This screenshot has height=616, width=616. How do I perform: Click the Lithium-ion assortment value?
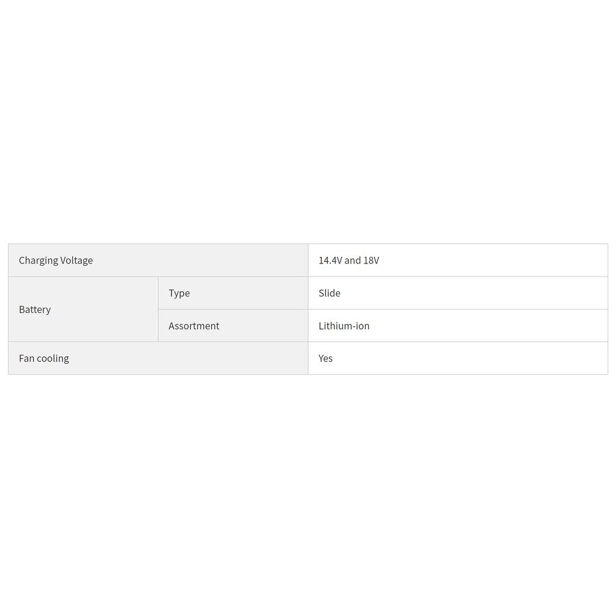(343, 325)
